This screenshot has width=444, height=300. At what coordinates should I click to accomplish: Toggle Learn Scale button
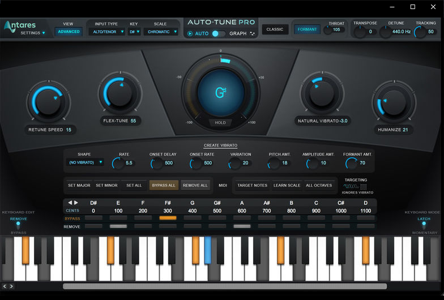[x=287, y=186]
